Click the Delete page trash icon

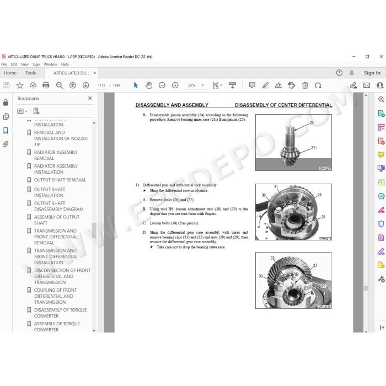tap(305, 85)
